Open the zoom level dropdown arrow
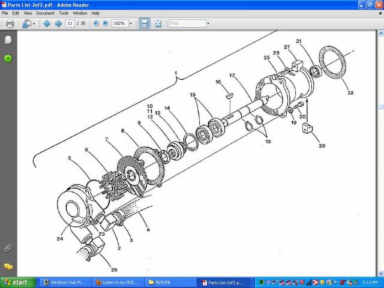 click(x=131, y=23)
